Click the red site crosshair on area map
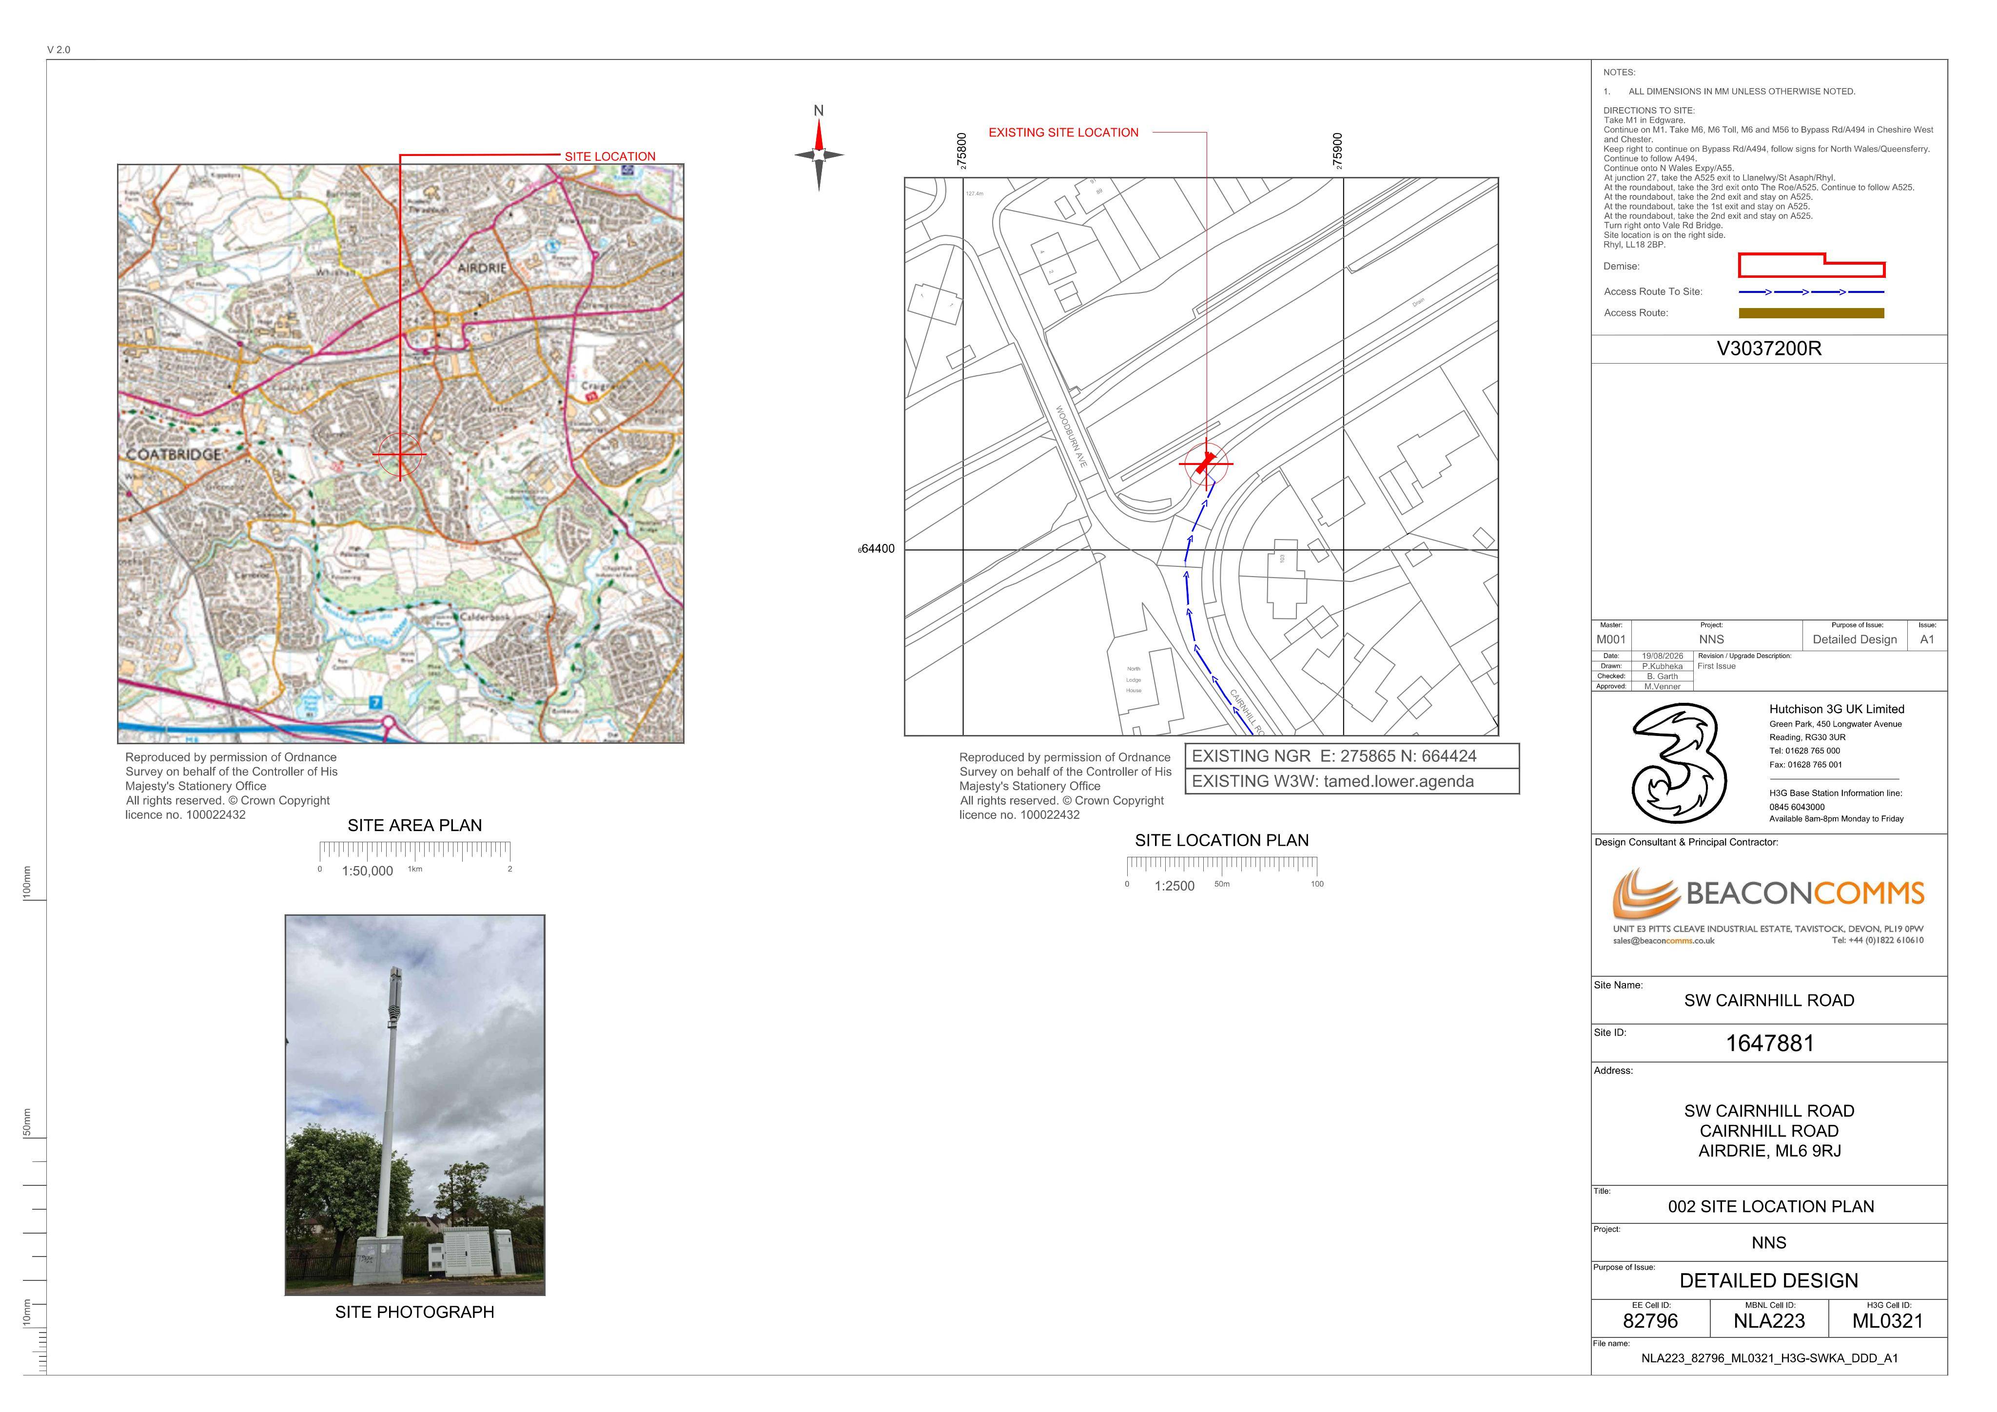The image size is (1997, 1412). click(x=400, y=455)
